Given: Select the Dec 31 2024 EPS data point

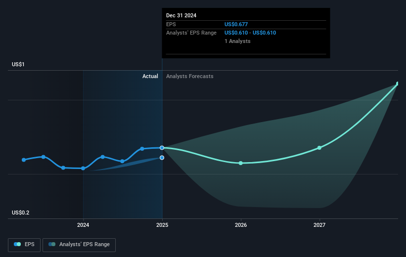Looking at the screenshot, I should [x=162, y=148].
